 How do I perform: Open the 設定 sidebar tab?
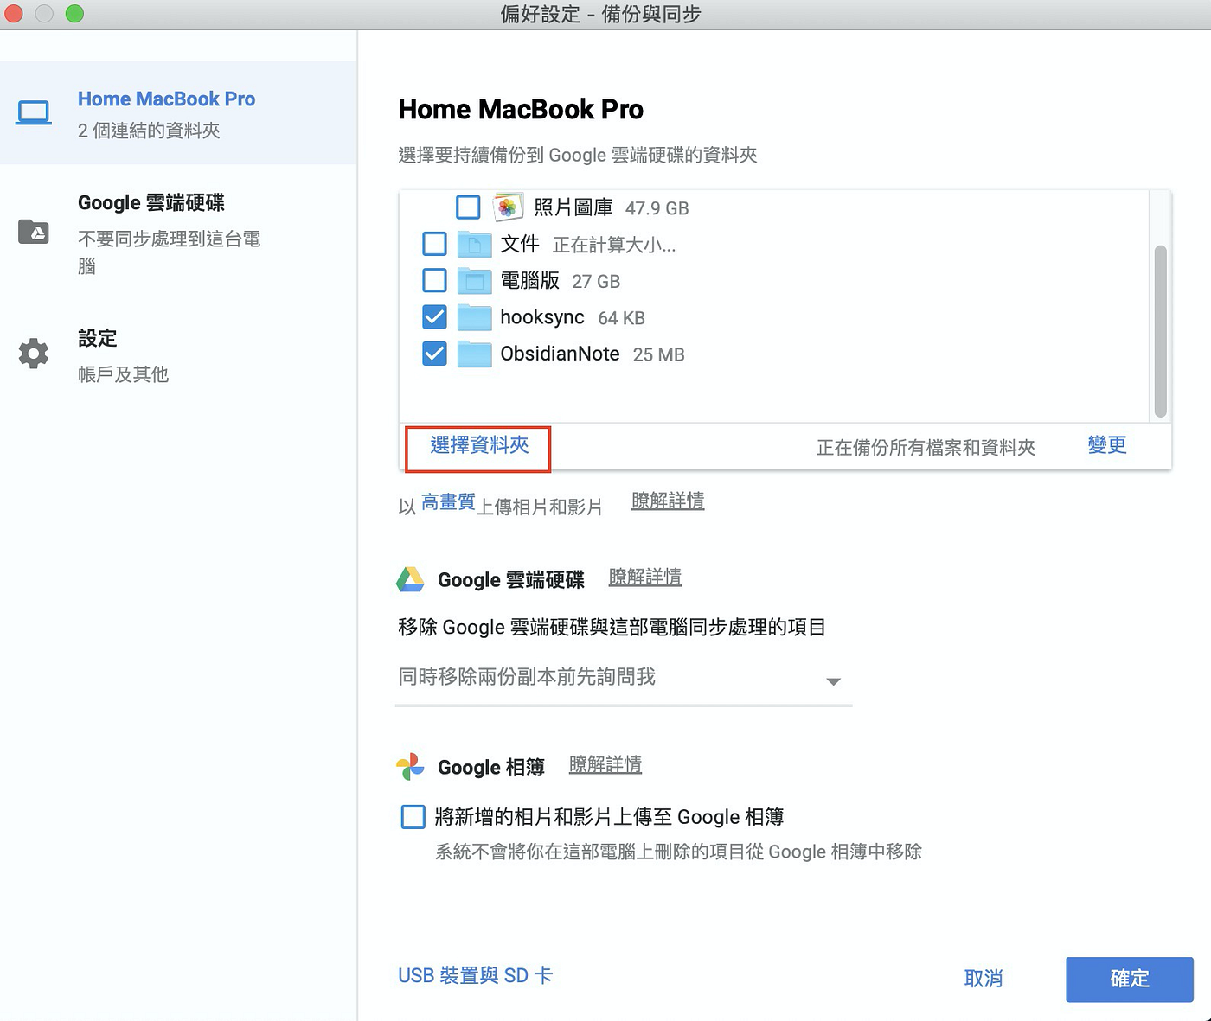click(178, 354)
